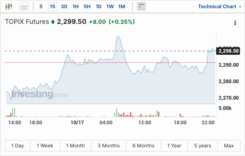245x156 pixels.
Task: Switch to 1 Month range
Action: (75, 146)
